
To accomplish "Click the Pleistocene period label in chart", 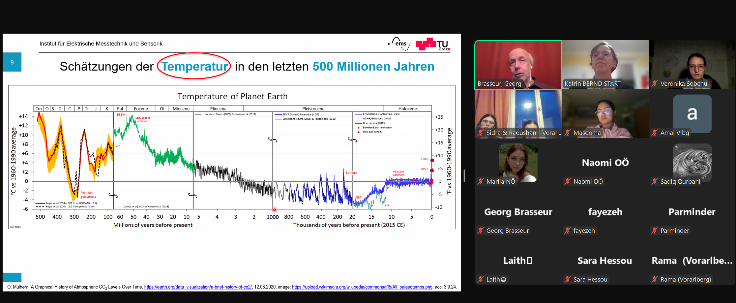I will (x=313, y=108).
